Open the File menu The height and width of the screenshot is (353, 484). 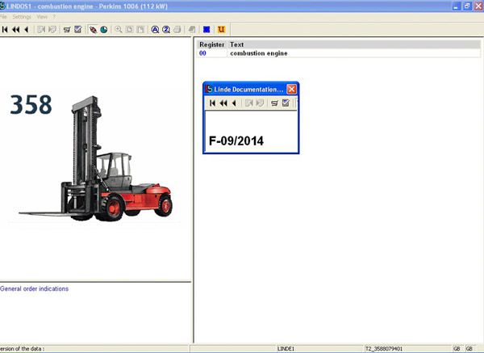point(3,17)
